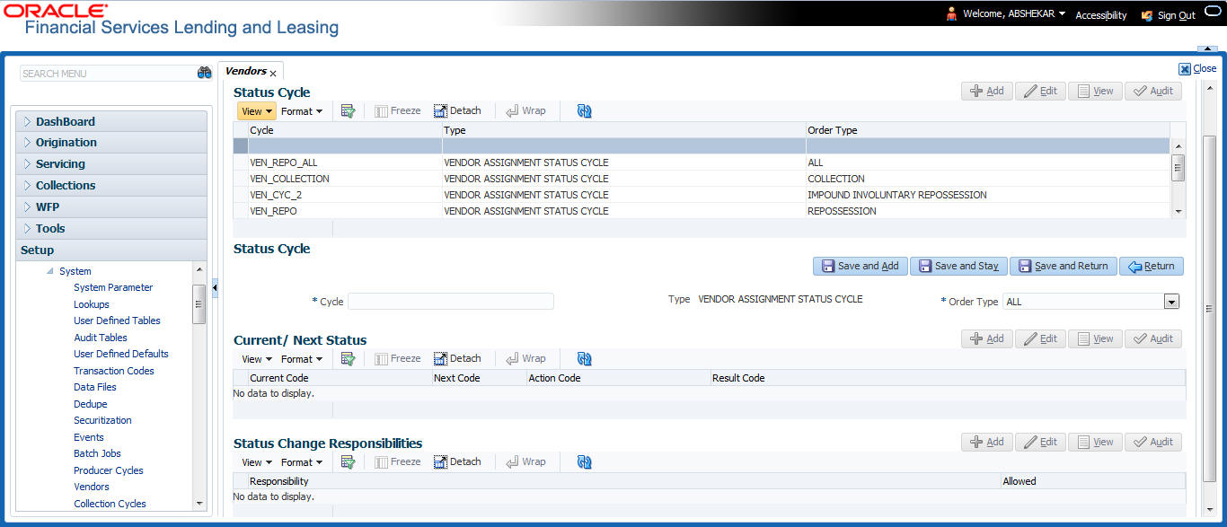1227x527 pixels.
Task: Collapse the left navigation panel splitter arrow
Action: coord(216,287)
